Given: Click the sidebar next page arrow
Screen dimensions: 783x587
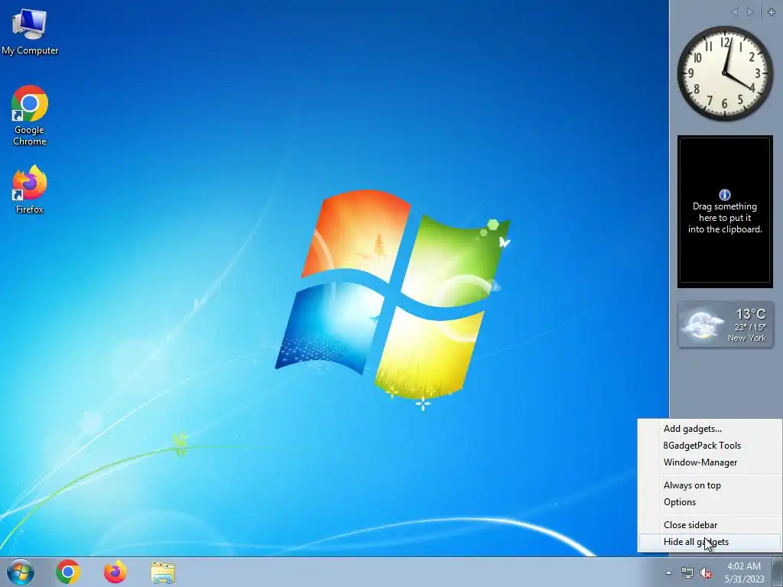Looking at the screenshot, I should point(749,11).
